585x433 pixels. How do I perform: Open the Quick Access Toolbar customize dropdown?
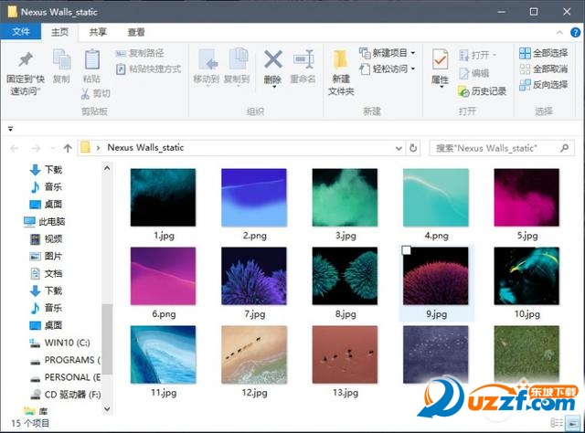coord(10,129)
